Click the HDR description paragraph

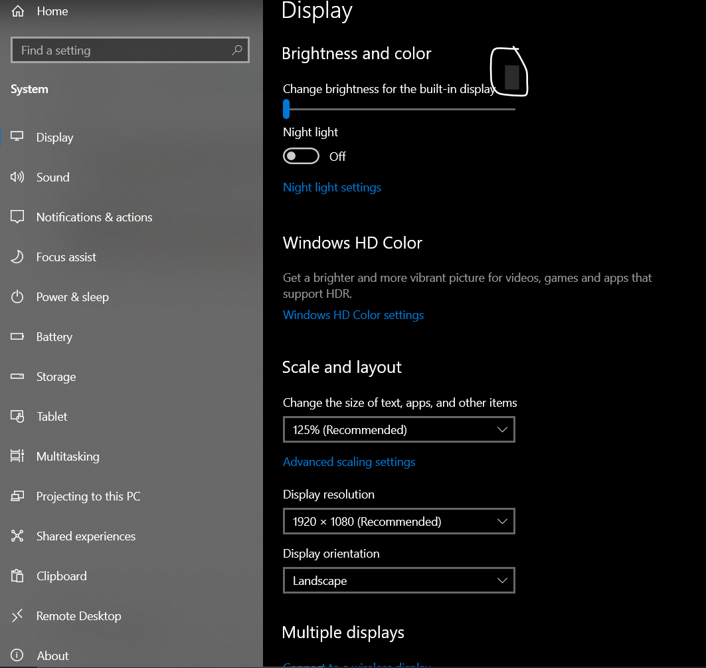click(x=467, y=286)
